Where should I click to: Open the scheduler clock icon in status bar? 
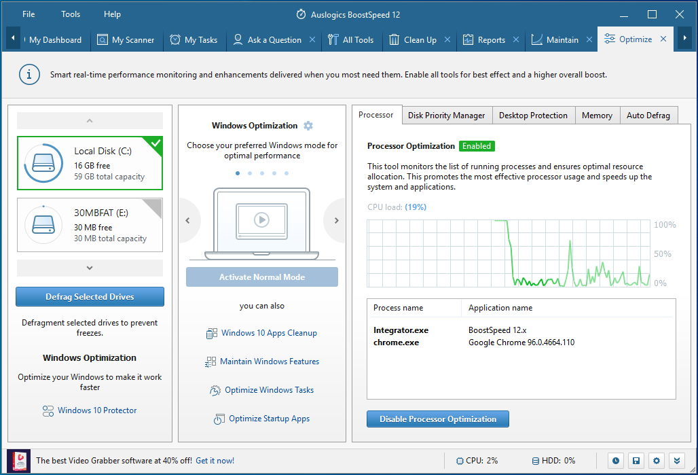616,461
